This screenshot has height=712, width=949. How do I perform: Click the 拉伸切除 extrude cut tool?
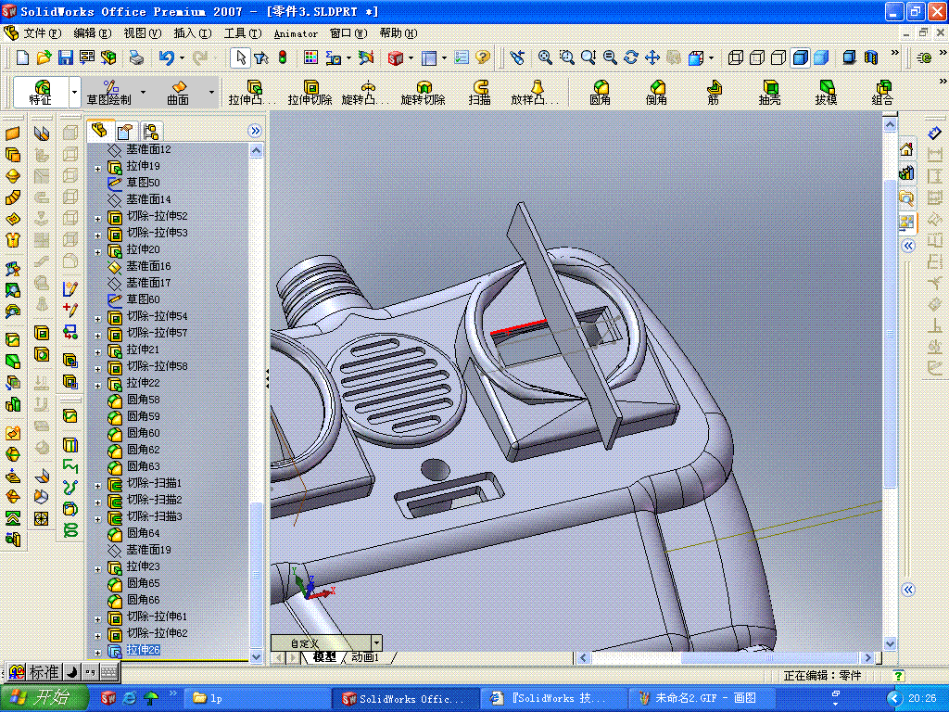click(x=310, y=93)
